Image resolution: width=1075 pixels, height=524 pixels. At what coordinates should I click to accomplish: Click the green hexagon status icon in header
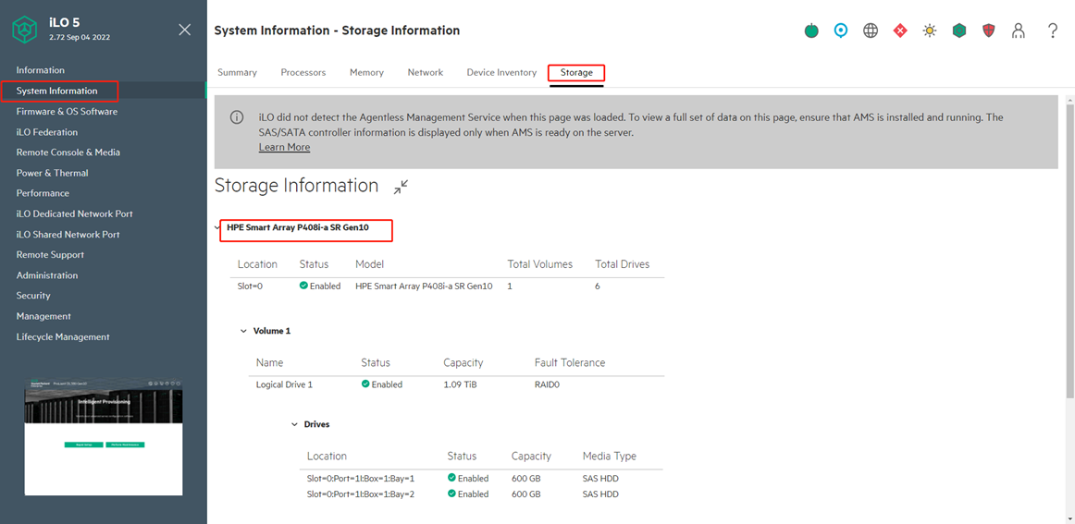coord(959,30)
